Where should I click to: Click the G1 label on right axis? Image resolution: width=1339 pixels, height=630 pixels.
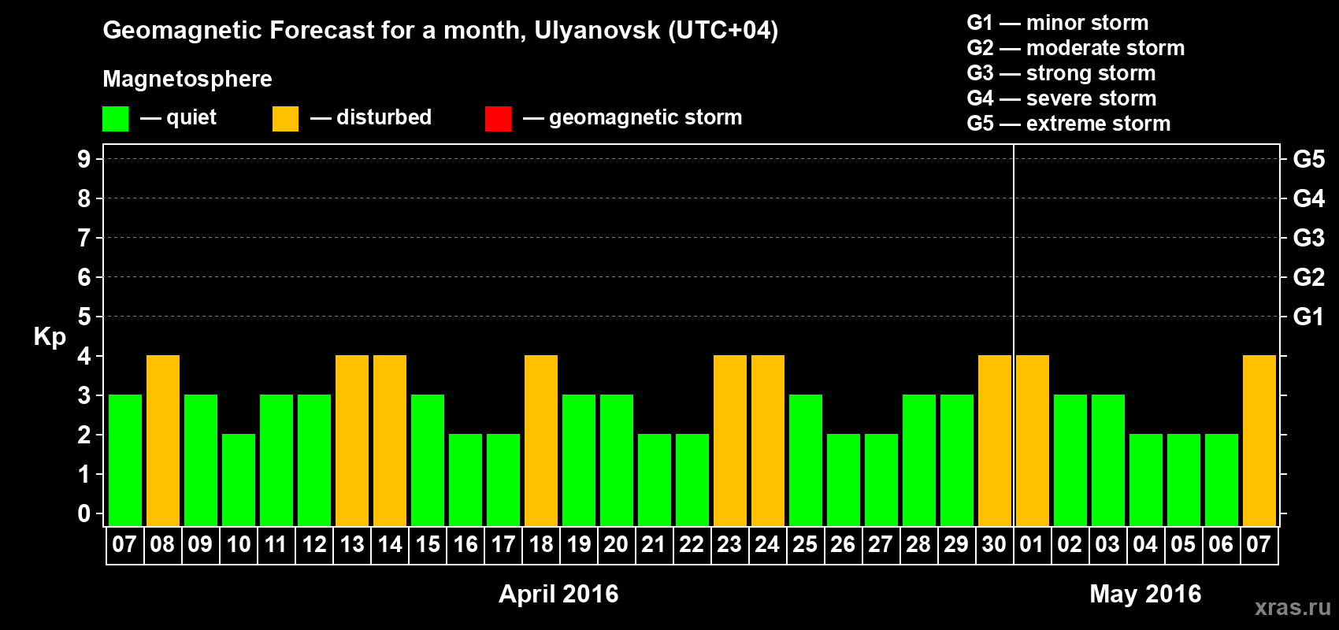click(1308, 317)
